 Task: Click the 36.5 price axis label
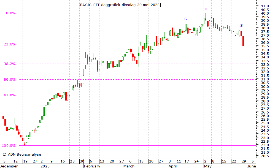point(265,39)
